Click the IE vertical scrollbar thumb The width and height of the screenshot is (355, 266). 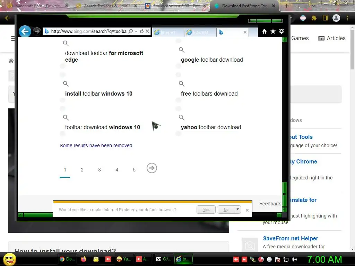click(284, 194)
